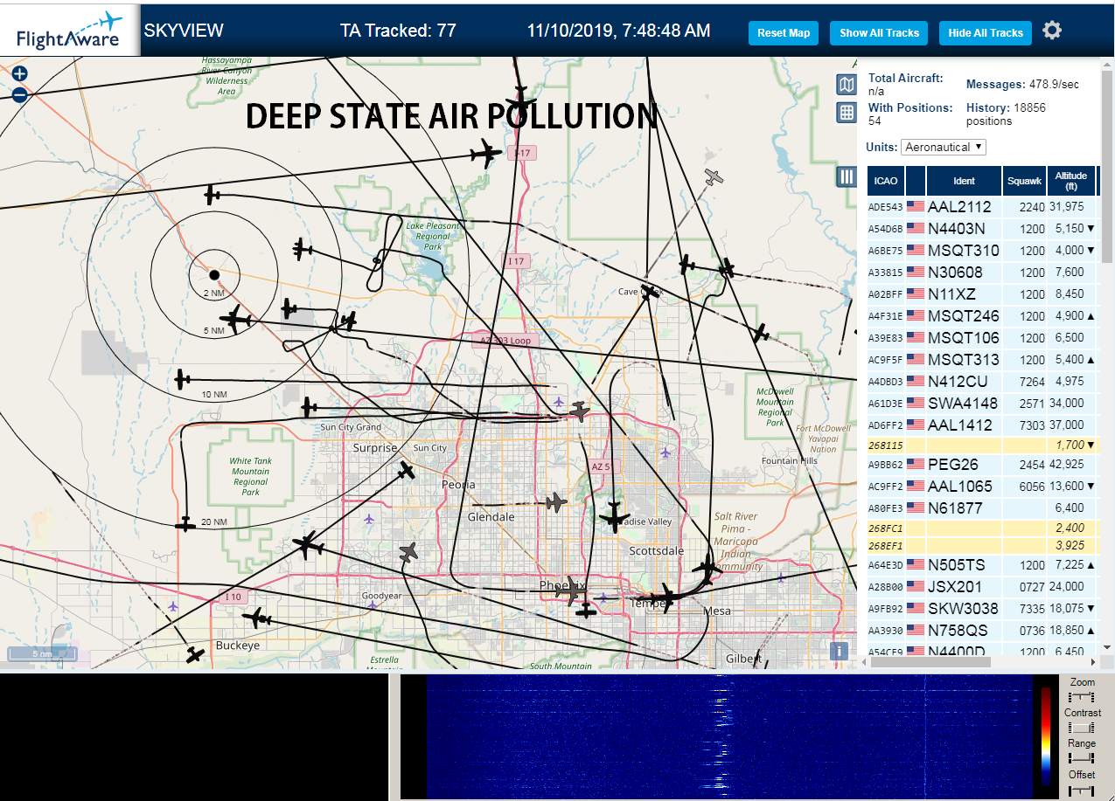Select the yellow 268FC1 row

(x=983, y=528)
